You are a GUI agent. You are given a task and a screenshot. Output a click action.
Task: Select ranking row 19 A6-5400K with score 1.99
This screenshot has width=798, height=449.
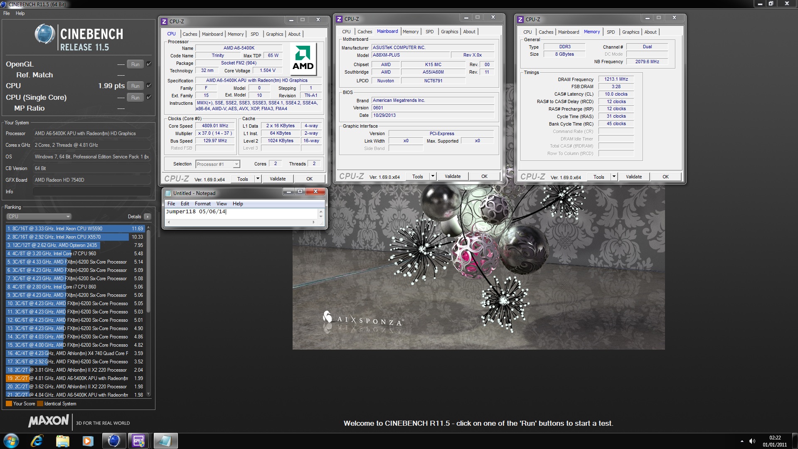pos(75,378)
